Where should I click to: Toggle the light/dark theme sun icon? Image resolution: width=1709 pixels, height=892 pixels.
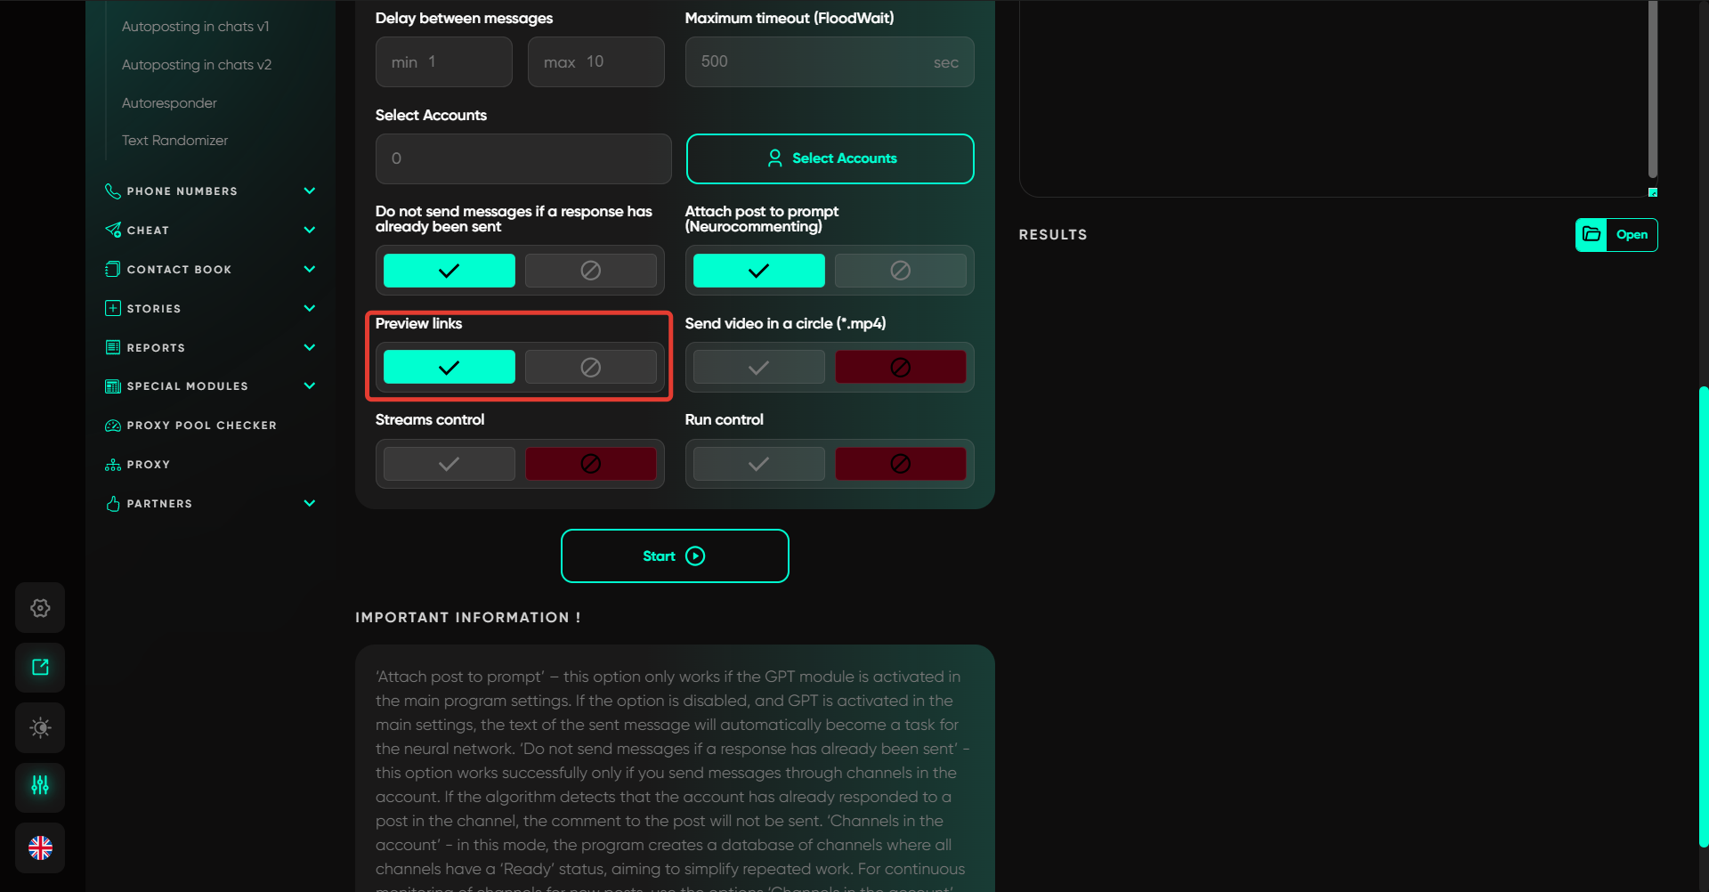(x=40, y=727)
